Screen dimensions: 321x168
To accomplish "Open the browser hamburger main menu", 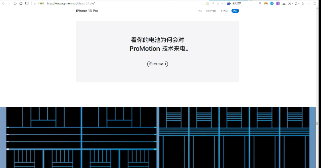I will point(315,3).
